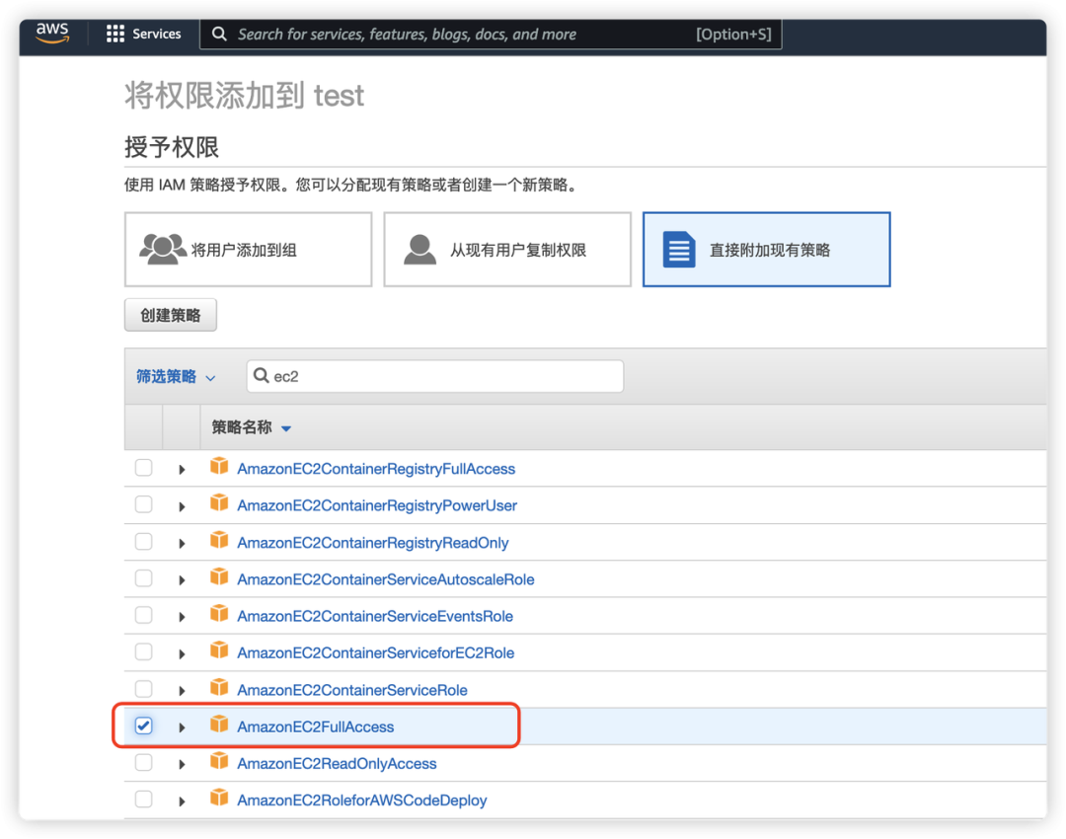Expand AmazonEC2ContainerRegistryPowerUser policy details
Viewport: 1066px width, 839px height.
[182, 506]
